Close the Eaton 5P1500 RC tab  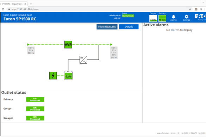25,4
